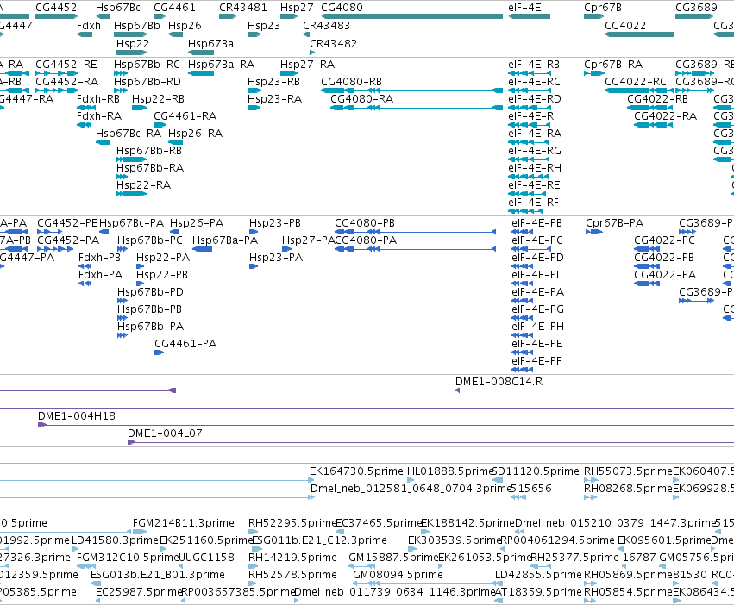
Task: Click the Hsp26 gene label
Action: (x=185, y=25)
